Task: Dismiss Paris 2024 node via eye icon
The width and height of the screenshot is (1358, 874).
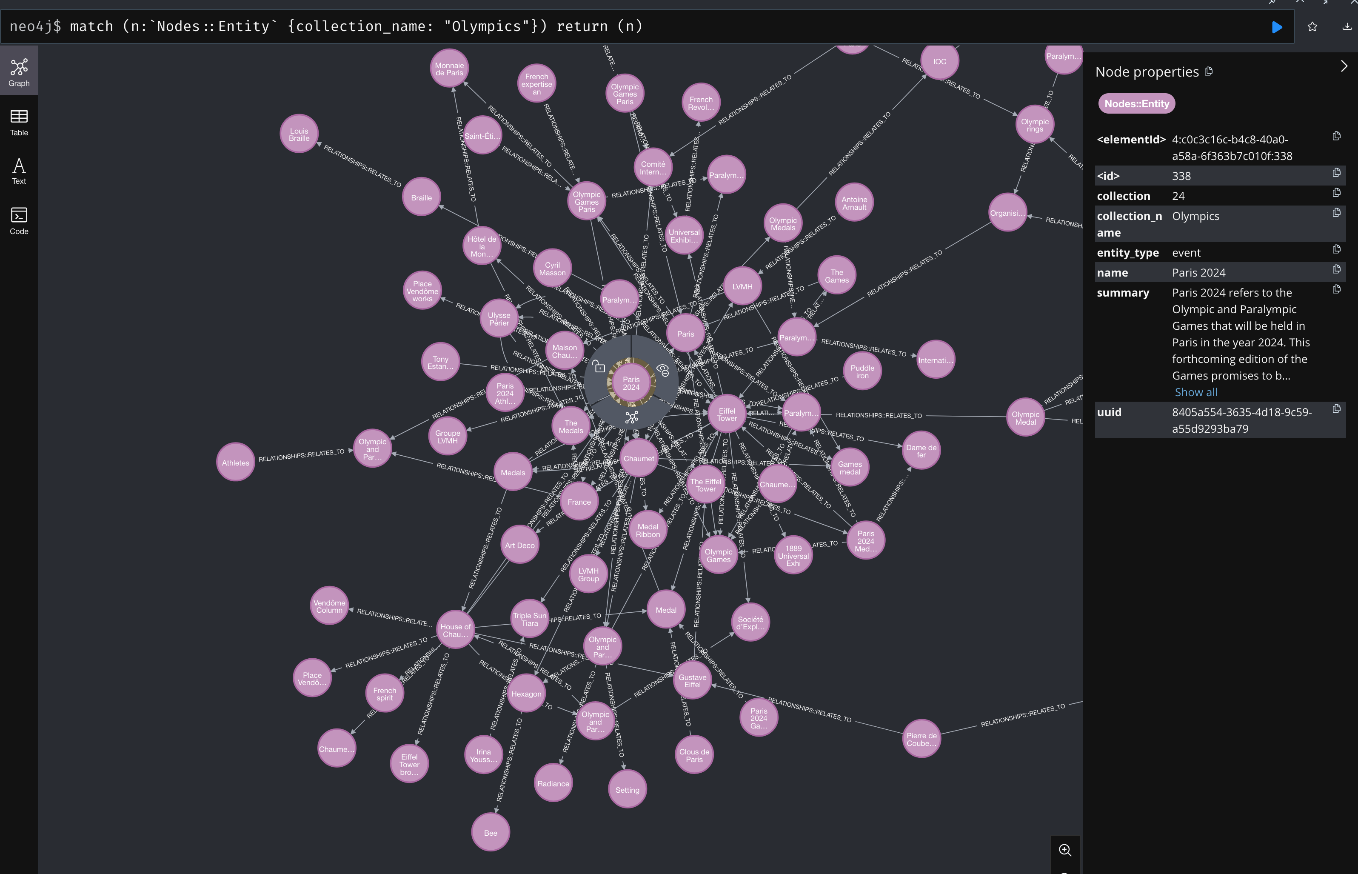Action: point(663,371)
